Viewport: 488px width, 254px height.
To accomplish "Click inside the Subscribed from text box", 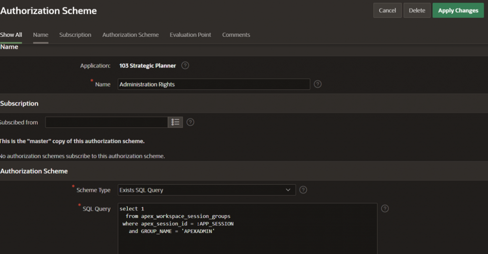I will point(106,122).
